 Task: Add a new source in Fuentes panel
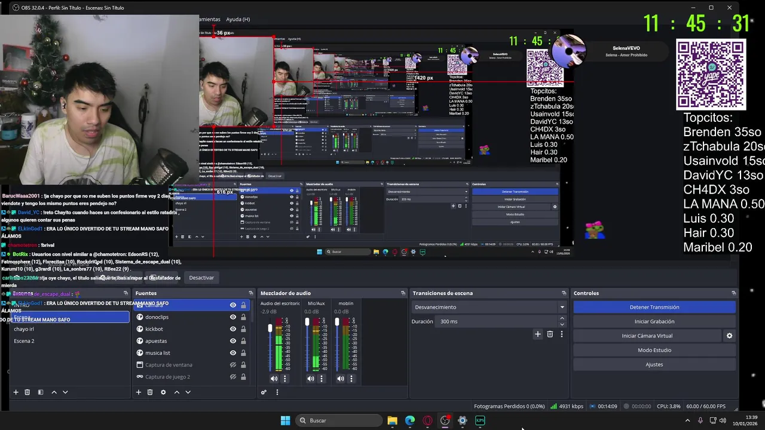tap(139, 392)
